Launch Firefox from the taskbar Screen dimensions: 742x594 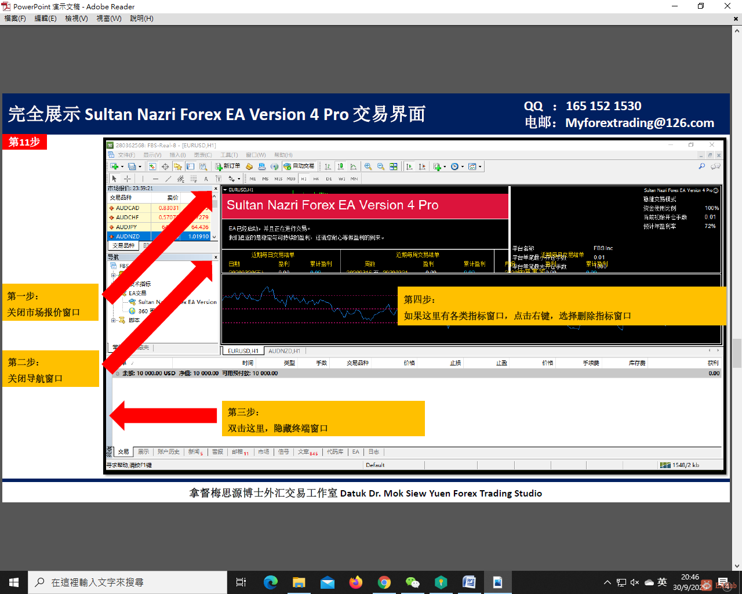[x=356, y=582]
